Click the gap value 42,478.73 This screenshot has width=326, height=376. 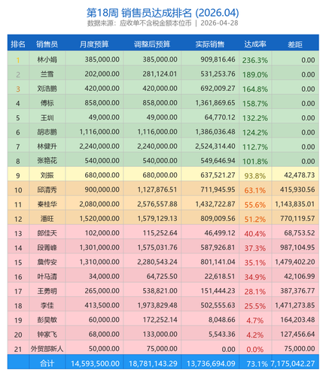[x=299, y=175]
